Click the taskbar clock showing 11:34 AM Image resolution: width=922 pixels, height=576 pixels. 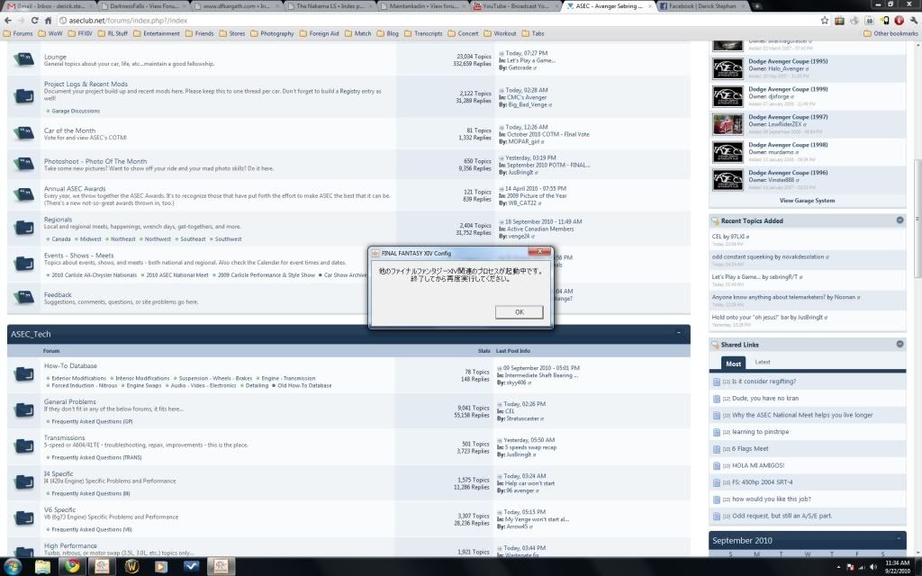pyautogui.click(x=898, y=567)
